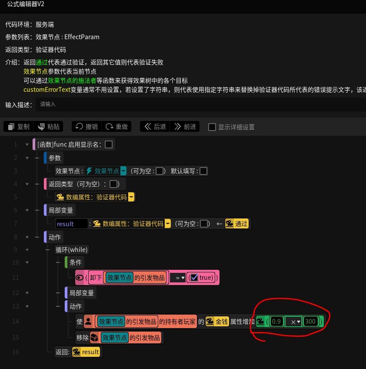
Task: Open the 效果节点 type dropdown on row 3
Action: point(123,171)
